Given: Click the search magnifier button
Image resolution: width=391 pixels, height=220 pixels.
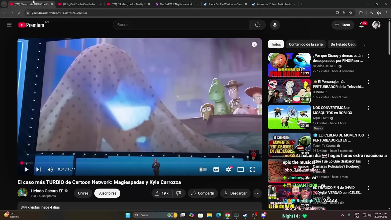Looking at the screenshot, I should coord(258,25).
